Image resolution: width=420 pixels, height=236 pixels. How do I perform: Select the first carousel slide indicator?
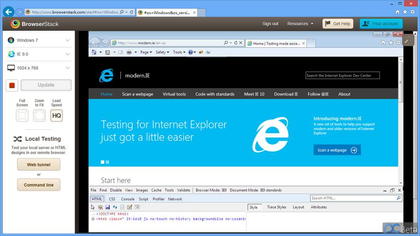coord(103,162)
